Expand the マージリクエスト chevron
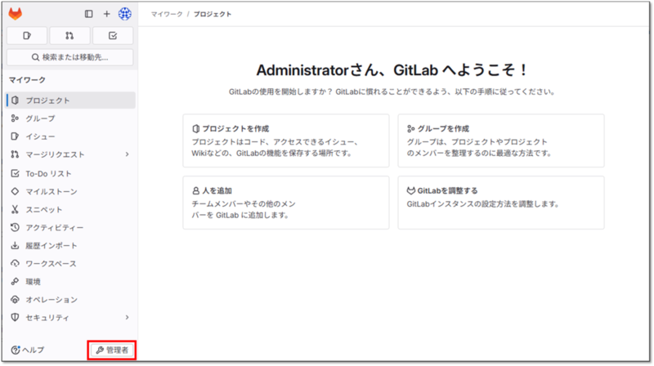Viewport: 654px width, 366px height. [128, 154]
